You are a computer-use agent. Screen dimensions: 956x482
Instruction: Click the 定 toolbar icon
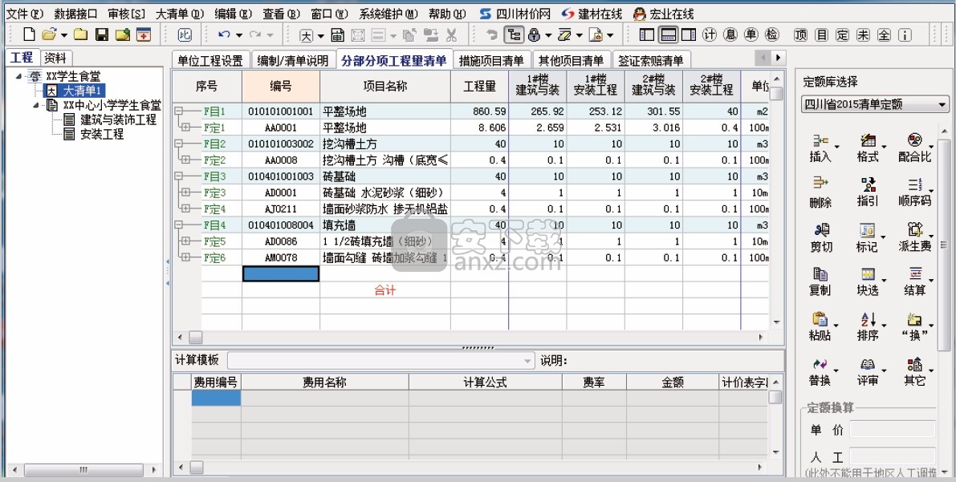(842, 35)
